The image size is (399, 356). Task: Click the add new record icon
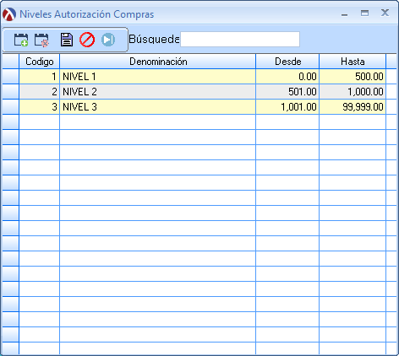click(21, 40)
